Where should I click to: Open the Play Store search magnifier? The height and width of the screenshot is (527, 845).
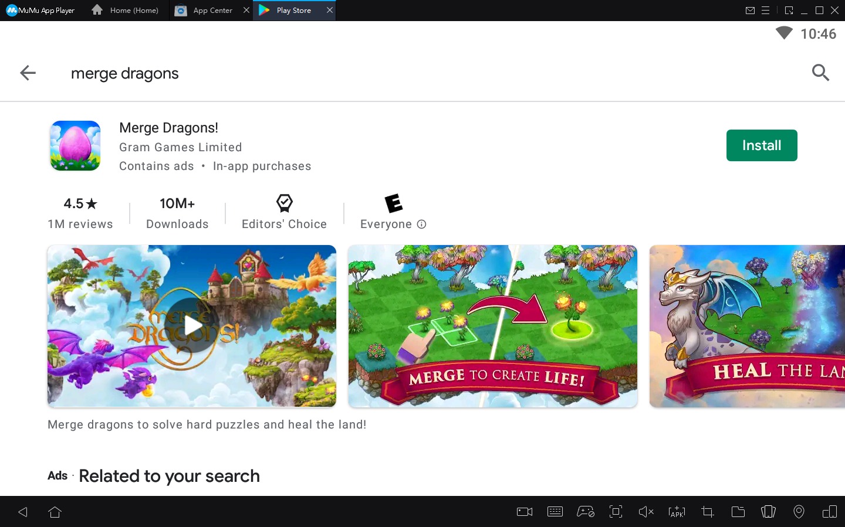click(x=820, y=73)
